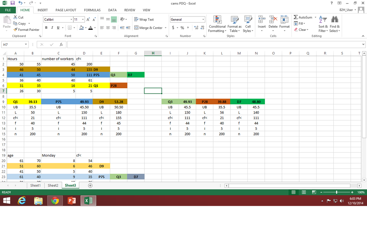Add a new sheet with the plus button
Image resolution: width=367 pixels, height=251 pixels.
91,185
